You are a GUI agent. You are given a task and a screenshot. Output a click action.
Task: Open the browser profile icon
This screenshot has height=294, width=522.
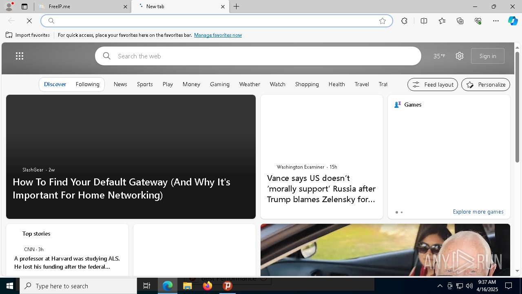pos(9,7)
